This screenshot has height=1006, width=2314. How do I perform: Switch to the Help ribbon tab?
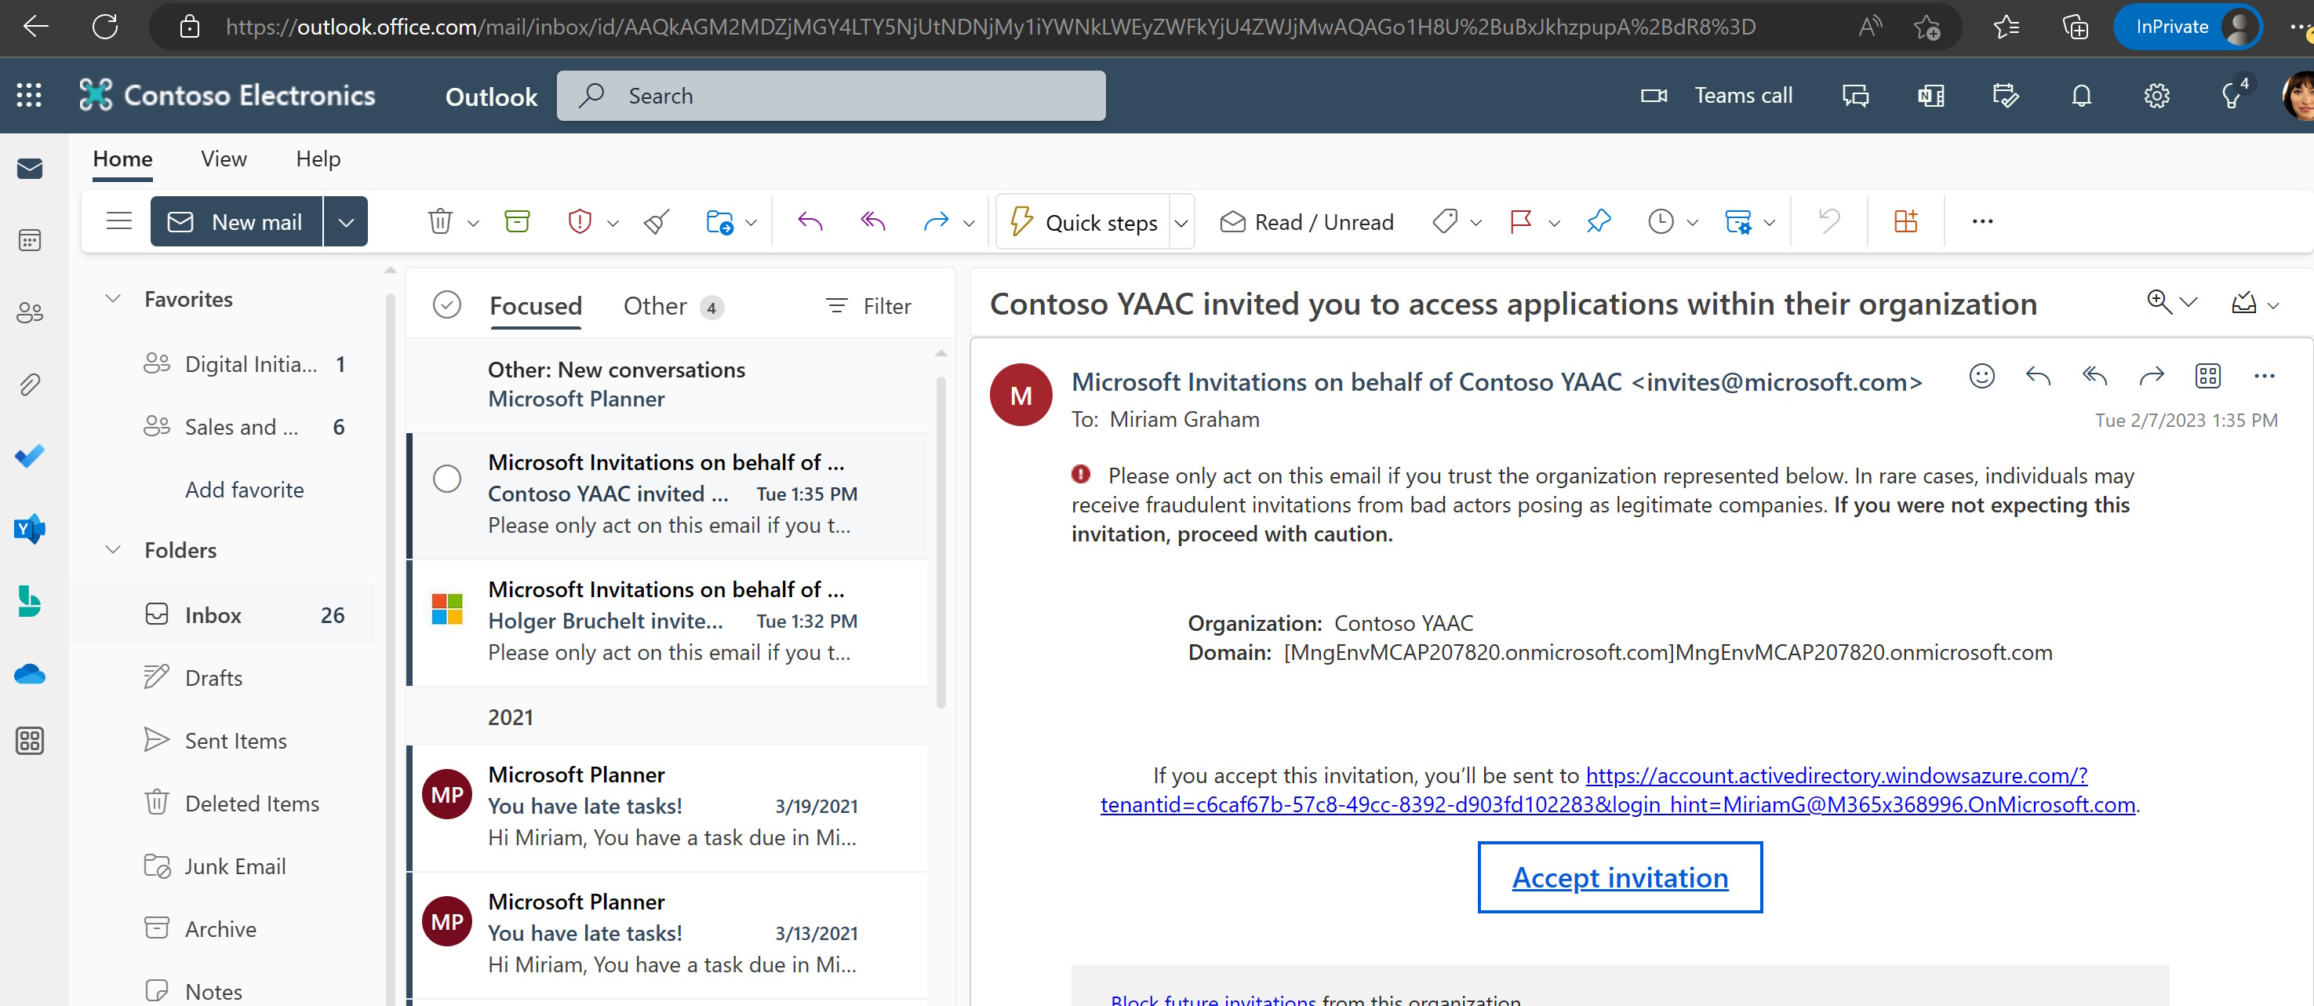pos(318,159)
